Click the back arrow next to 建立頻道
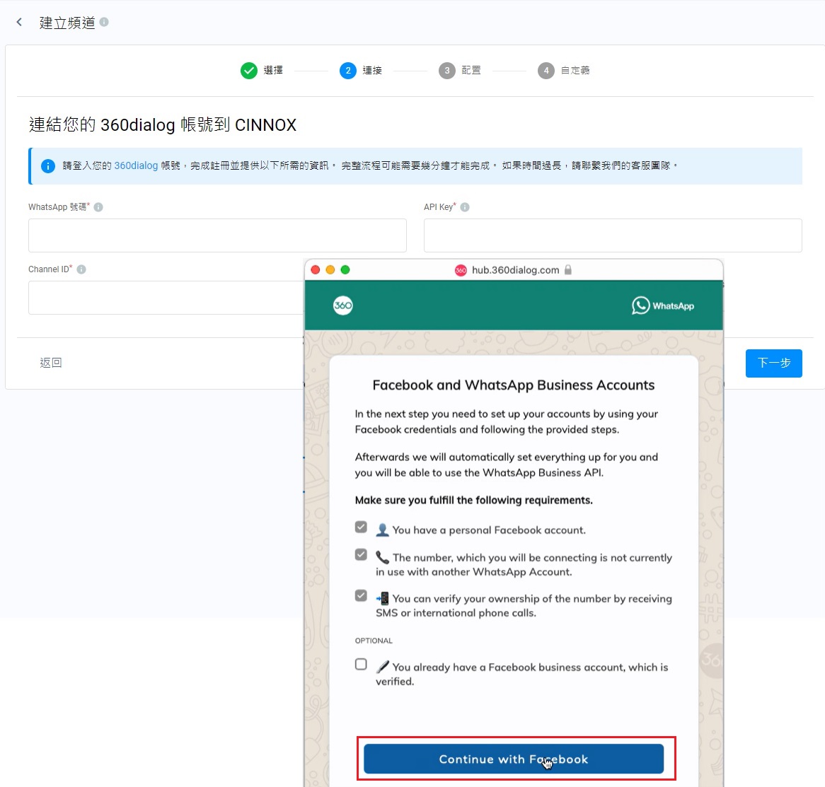 click(x=20, y=22)
